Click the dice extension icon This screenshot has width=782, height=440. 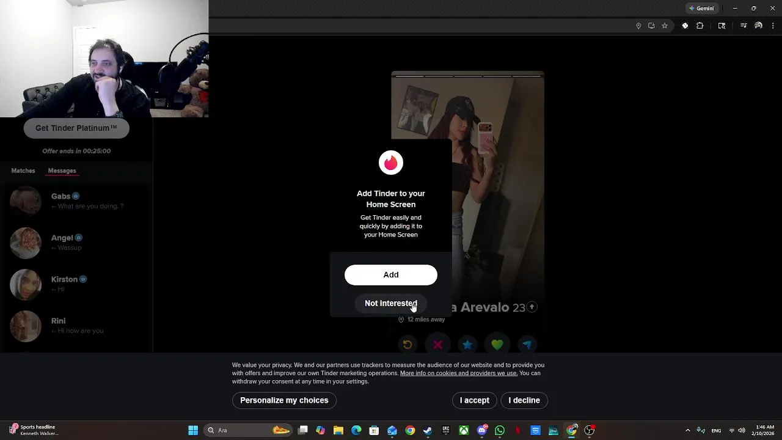[x=685, y=26]
